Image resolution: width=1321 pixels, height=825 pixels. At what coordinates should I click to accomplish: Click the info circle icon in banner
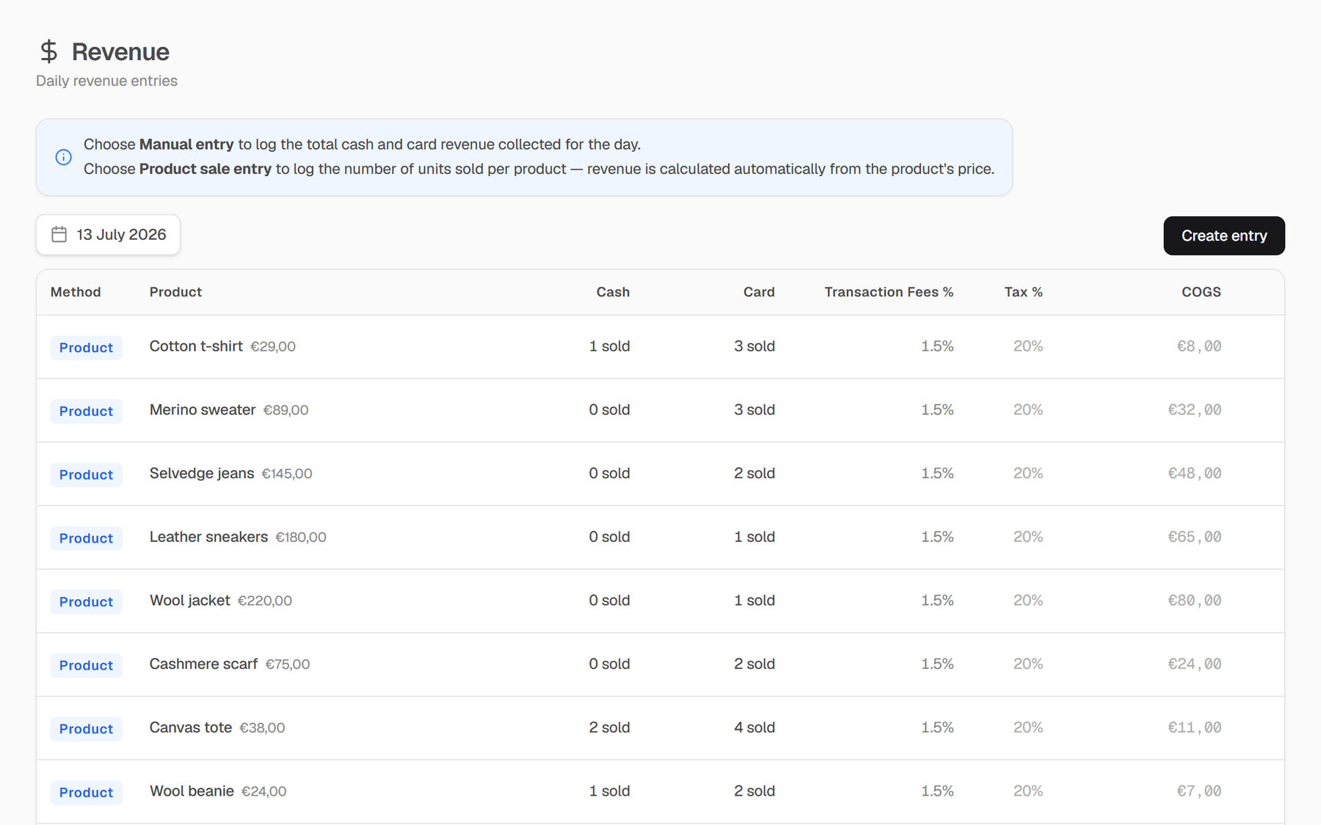(x=64, y=157)
